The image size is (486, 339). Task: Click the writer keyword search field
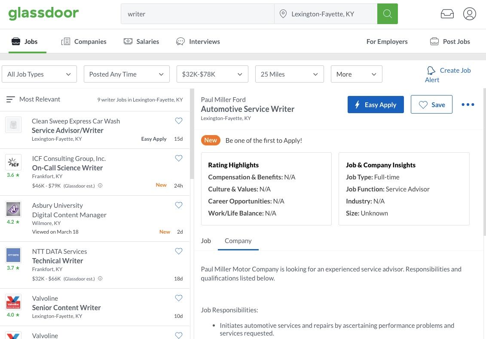(198, 14)
